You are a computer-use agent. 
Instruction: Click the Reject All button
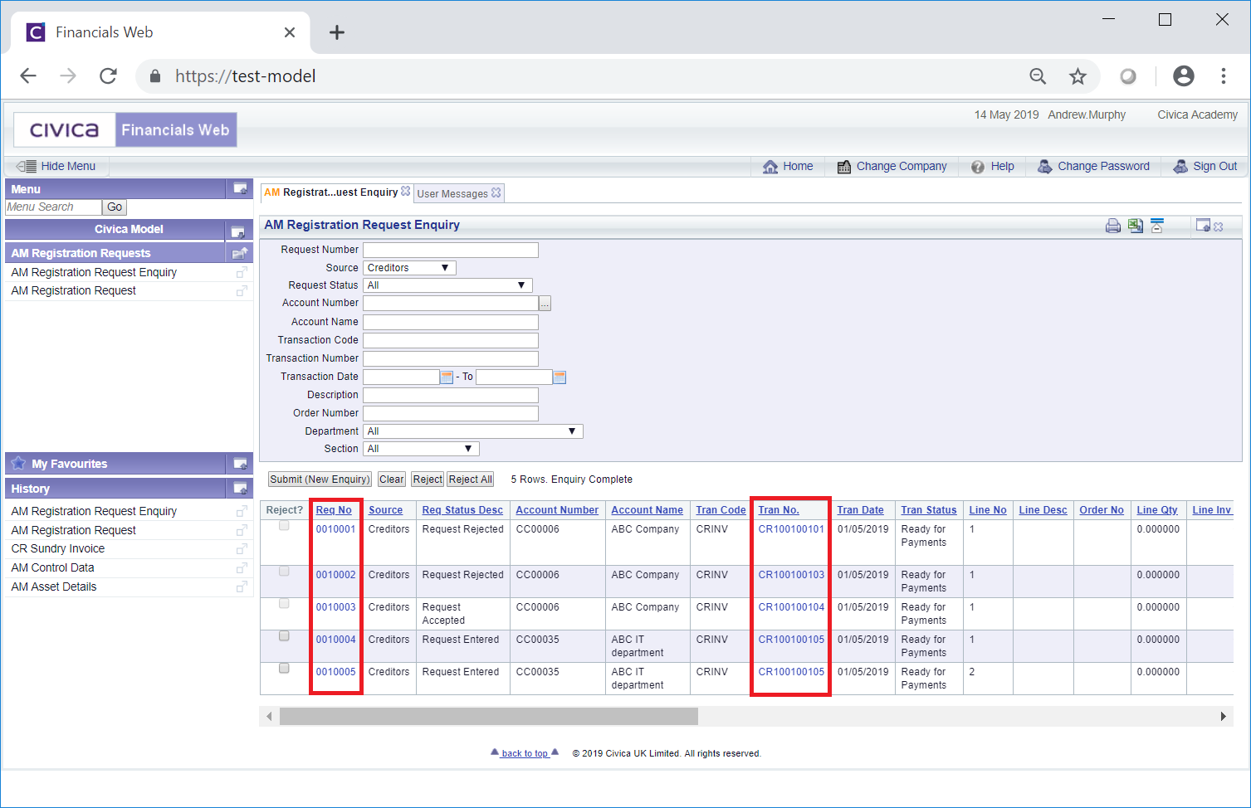(x=471, y=479)
